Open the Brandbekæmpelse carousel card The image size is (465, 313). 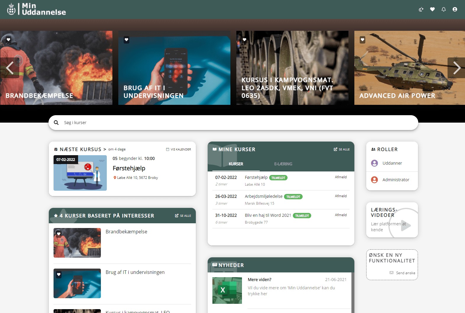pyautogui.click(x=56, y=68)
